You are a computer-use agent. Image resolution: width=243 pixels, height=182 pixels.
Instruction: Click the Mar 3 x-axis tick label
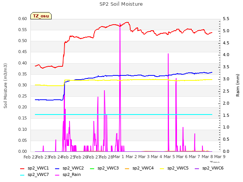tap(144, 157)
